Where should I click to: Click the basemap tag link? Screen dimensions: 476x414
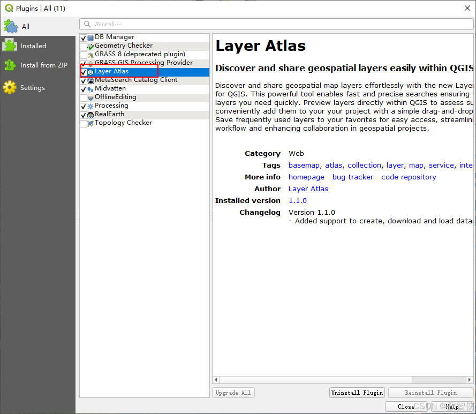304,165
